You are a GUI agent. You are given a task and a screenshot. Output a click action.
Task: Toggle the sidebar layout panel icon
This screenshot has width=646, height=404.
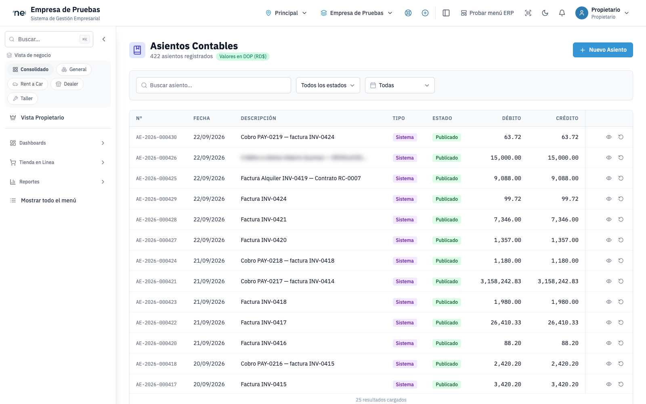446,13
